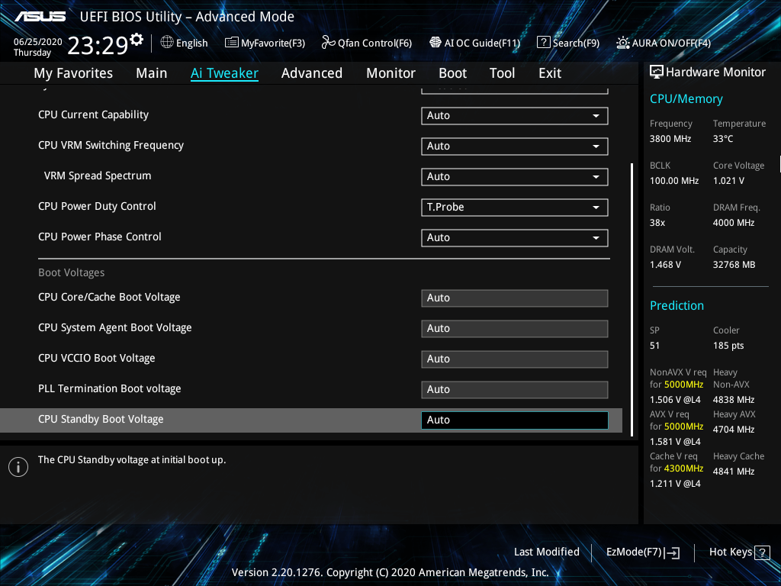
Task: Open Qfan Control(F6)
Action: coord(367,43)
